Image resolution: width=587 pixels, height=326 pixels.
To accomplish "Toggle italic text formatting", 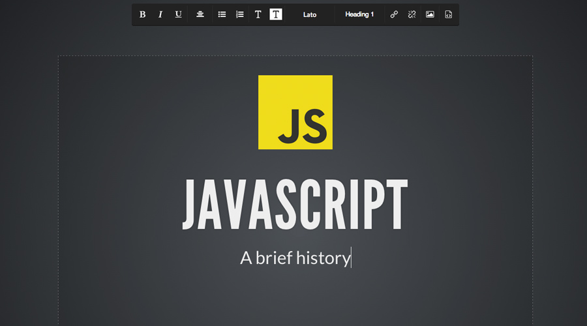I will pyautogui.click(x=160, y=14).
